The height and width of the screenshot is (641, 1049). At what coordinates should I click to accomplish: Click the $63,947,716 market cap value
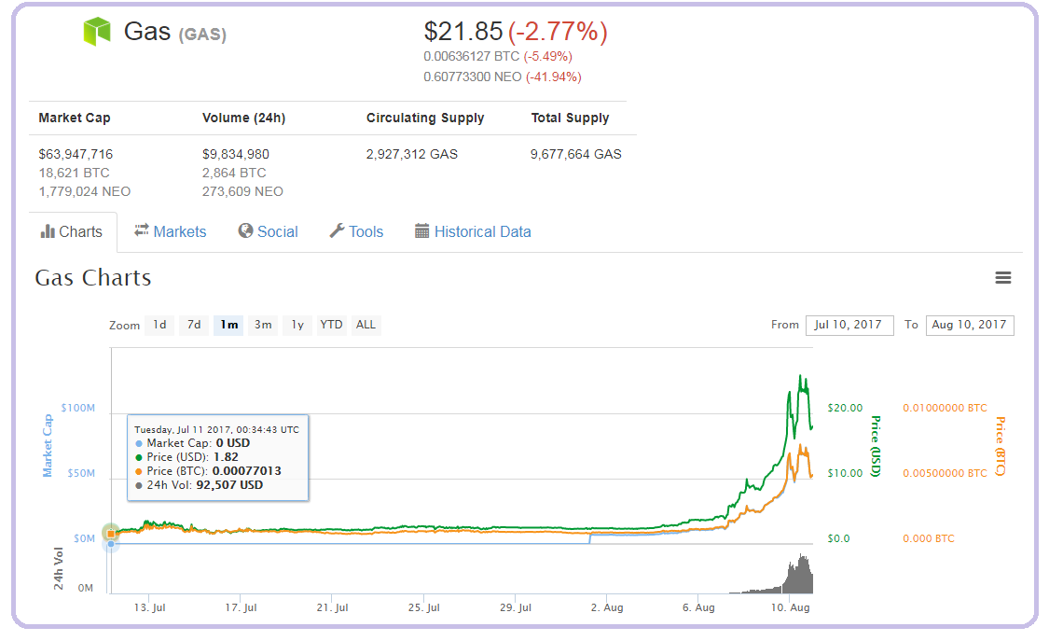pyautogui.click(x=76, y=155)
